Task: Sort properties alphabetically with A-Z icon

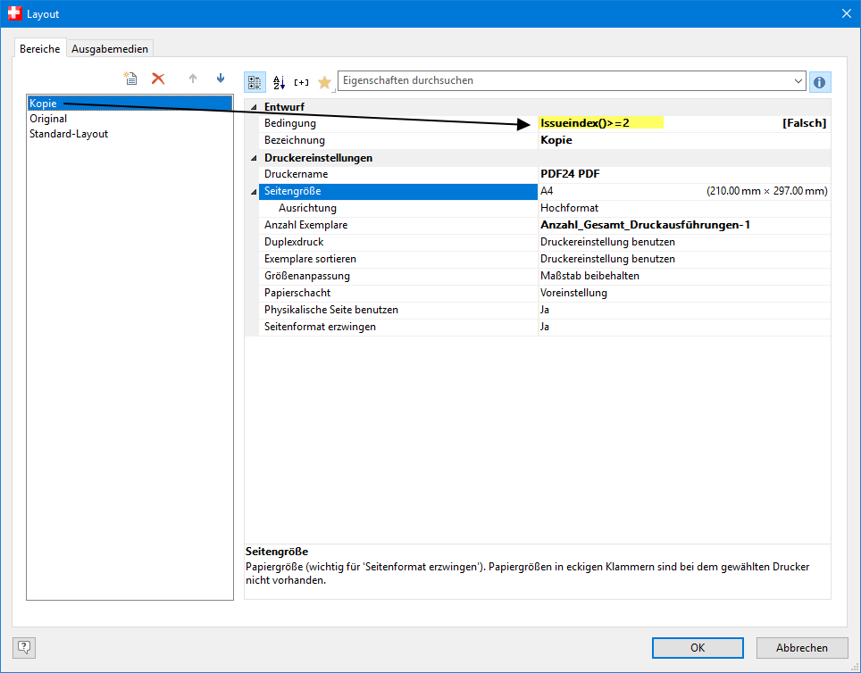Action: pyautogui.click(x=279, y=82)
